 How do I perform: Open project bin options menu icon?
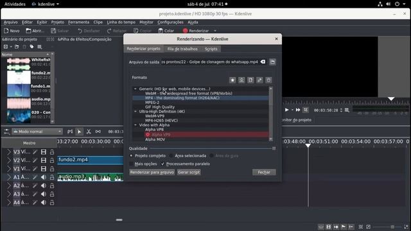click(x=40, y=47)
